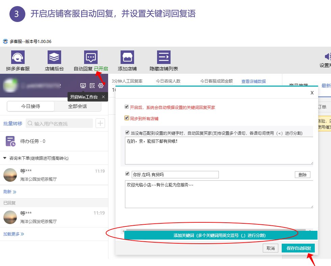Open the 最新 tab on right panel
Viewport: 331px width, 266px height.
(326, 86)
